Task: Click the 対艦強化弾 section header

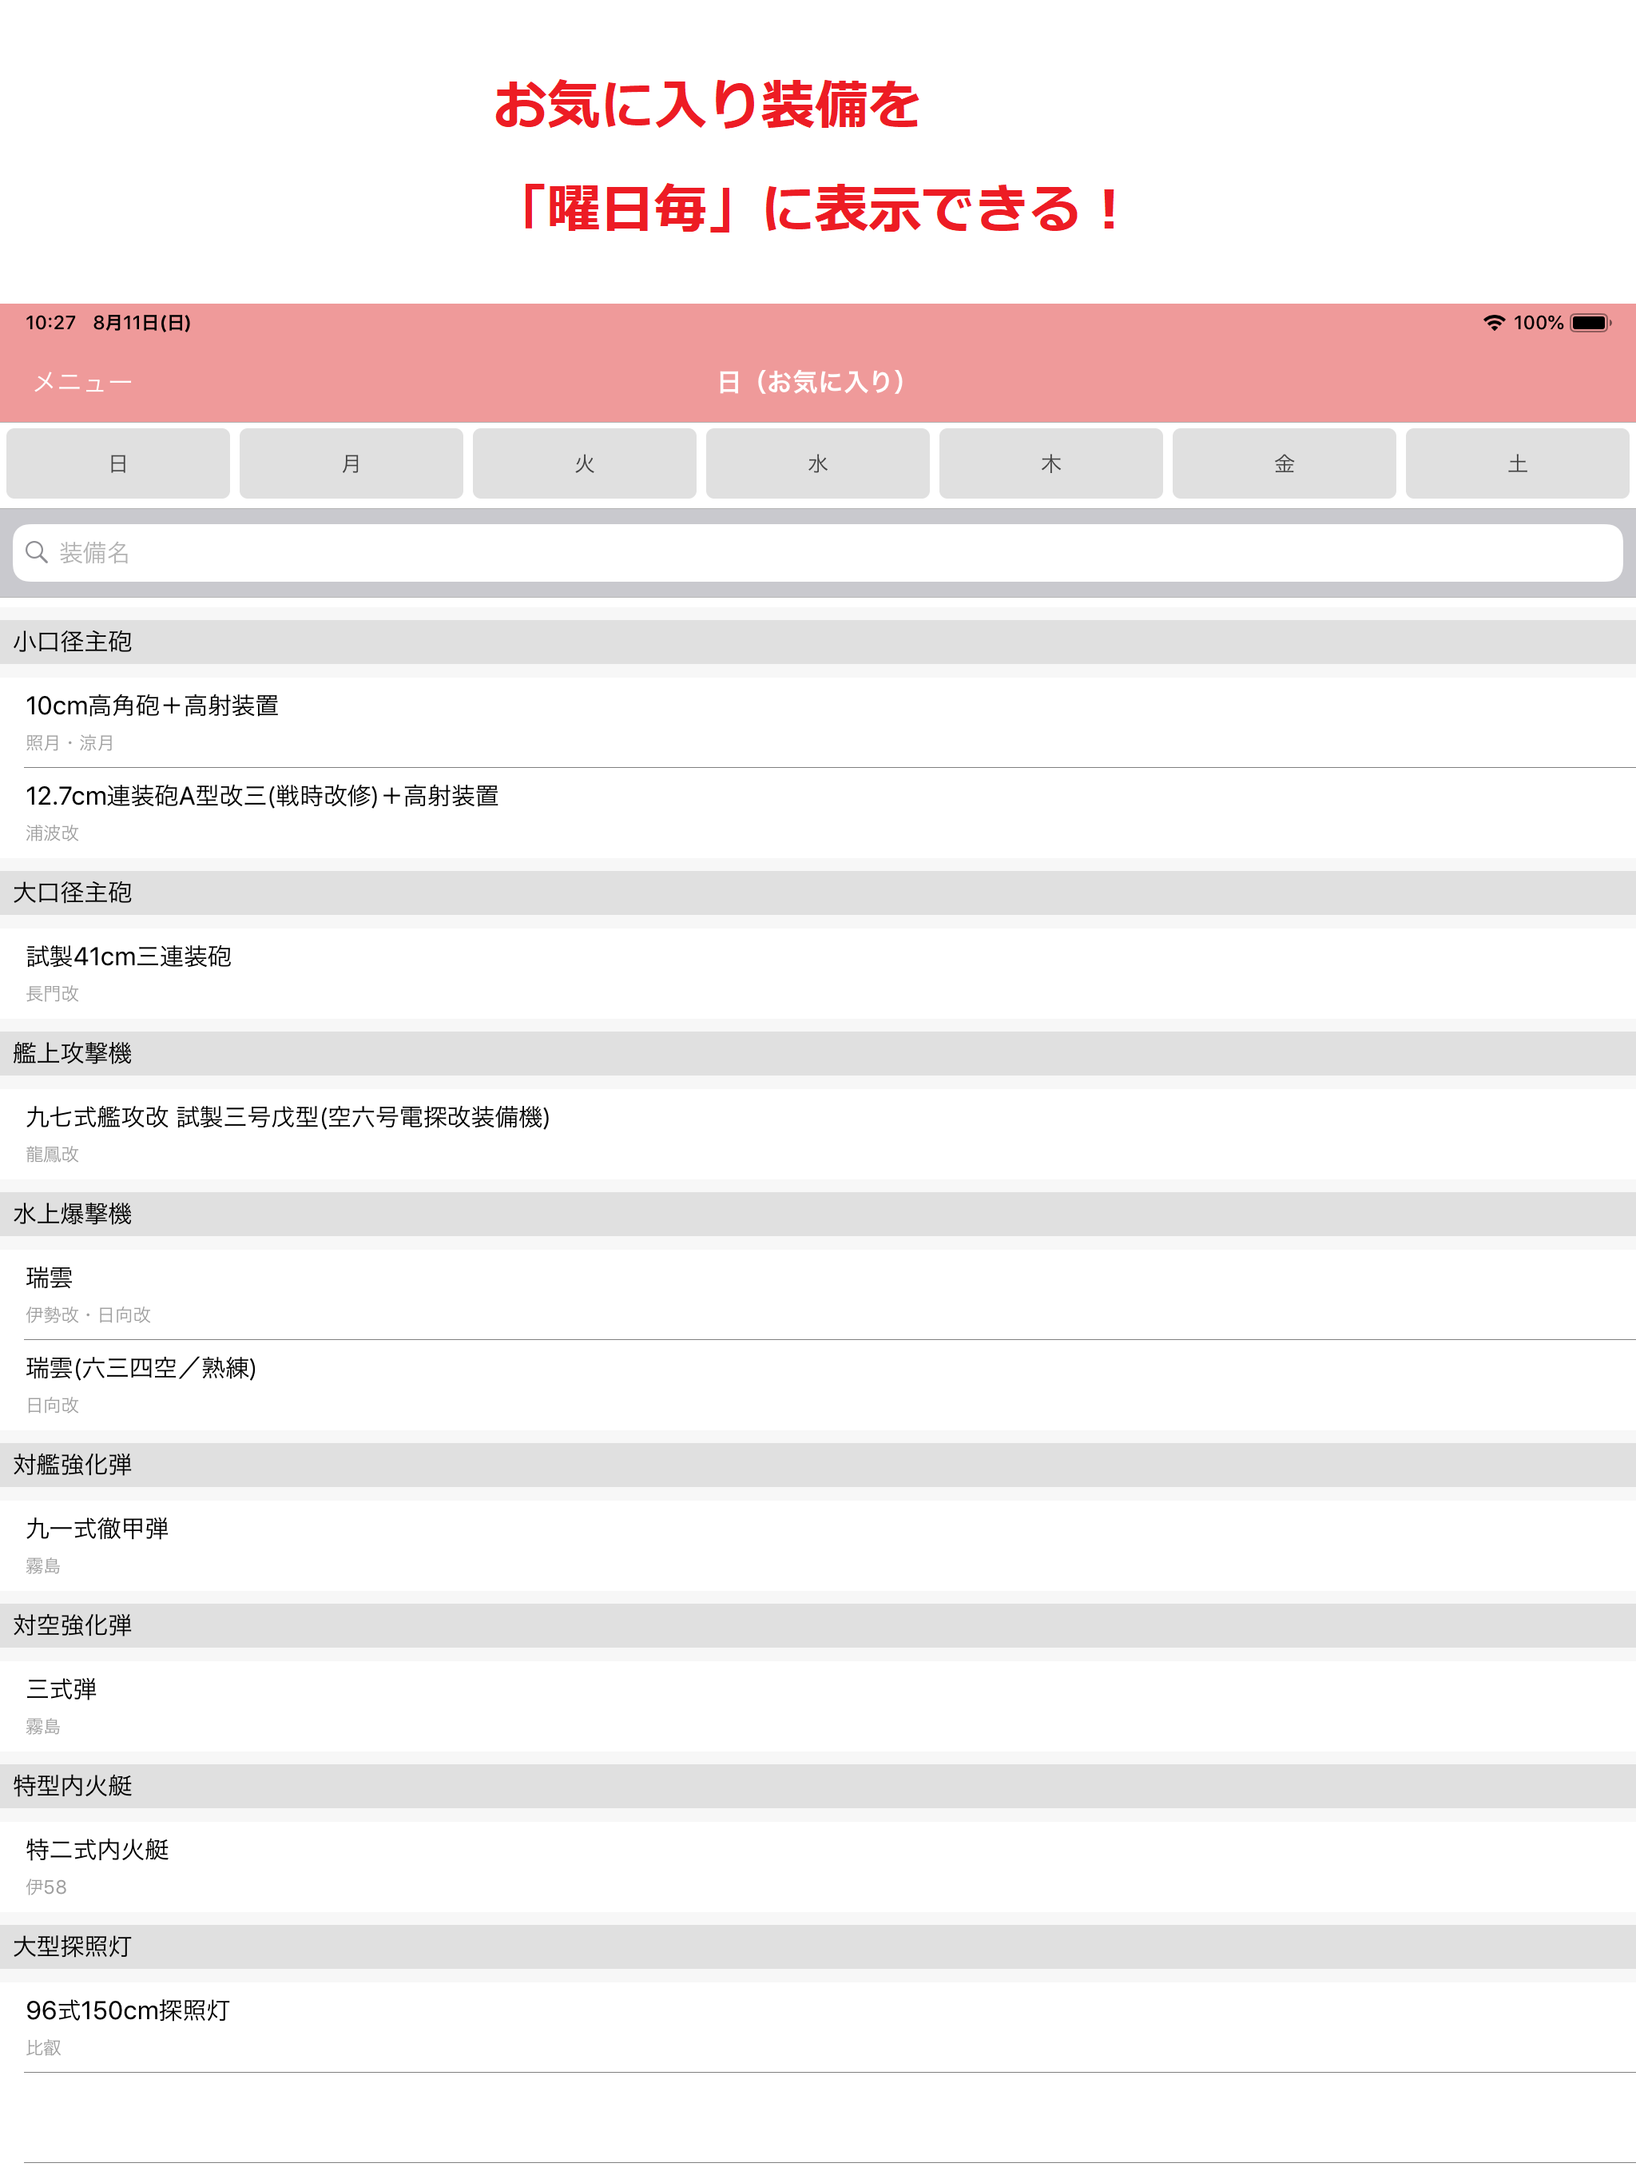Action: coord(818,1465)
